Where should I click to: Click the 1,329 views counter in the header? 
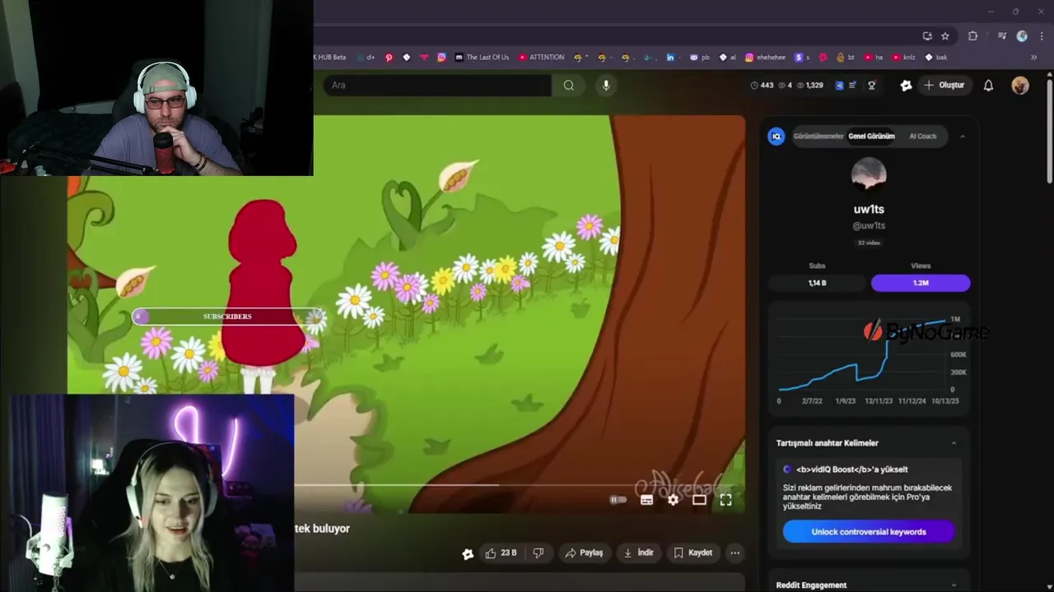point(809,86)
